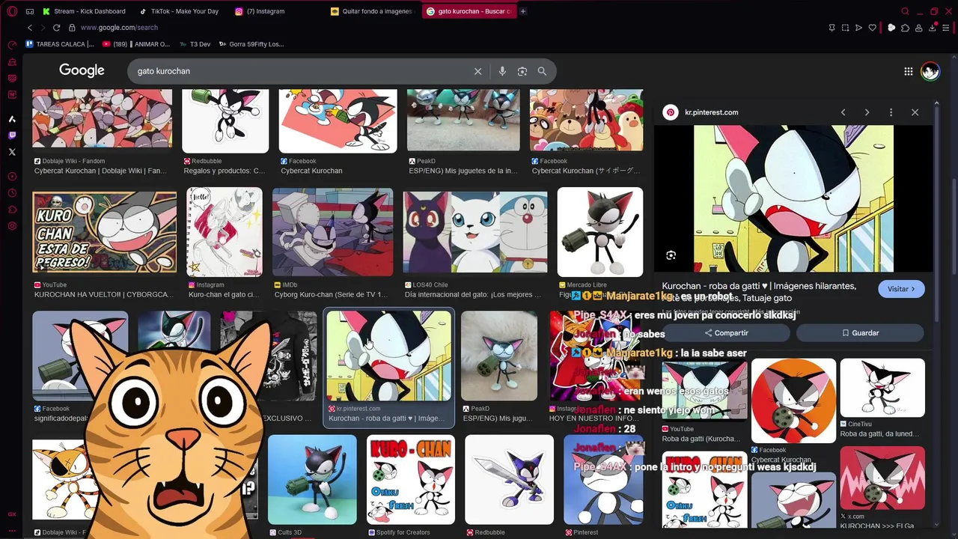Screen dimensions: 958x539
Task: Open related x.com KUROCHAN image
Action: [x=882, y=479]
